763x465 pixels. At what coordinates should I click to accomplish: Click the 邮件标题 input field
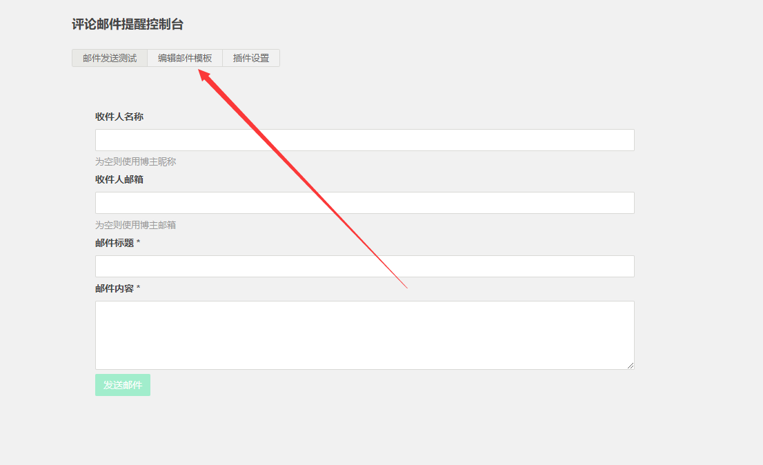pyautogui.click(x=364, y=266)
